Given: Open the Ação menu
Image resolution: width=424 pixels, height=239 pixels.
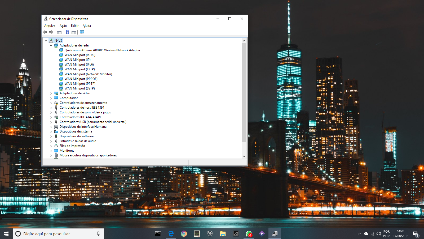Looking at the screenshot, I should (63, 26).
